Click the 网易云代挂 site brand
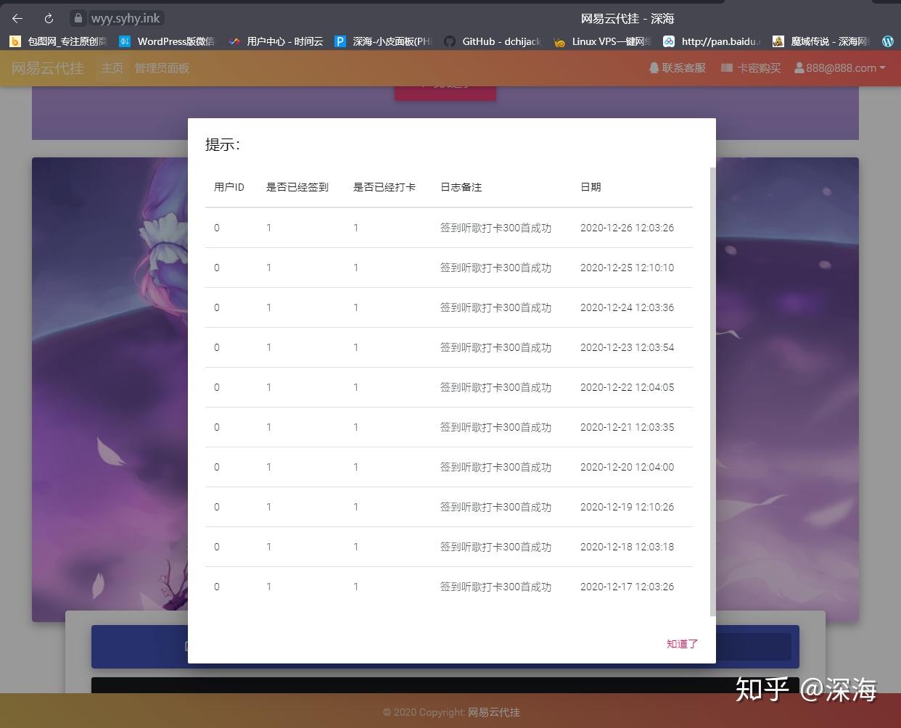Image resolution: width=901 pixels, height=728 pixels. click(48, 68)
